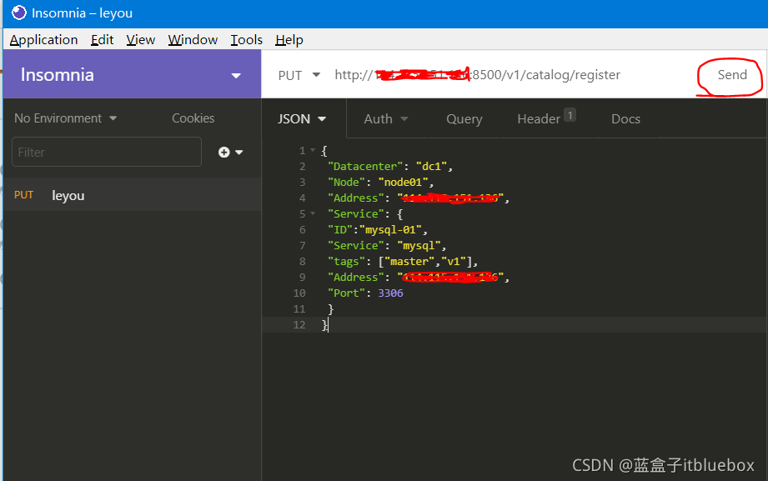
Task: Click the "dc1" value on line 2
Action: [431, 167]
